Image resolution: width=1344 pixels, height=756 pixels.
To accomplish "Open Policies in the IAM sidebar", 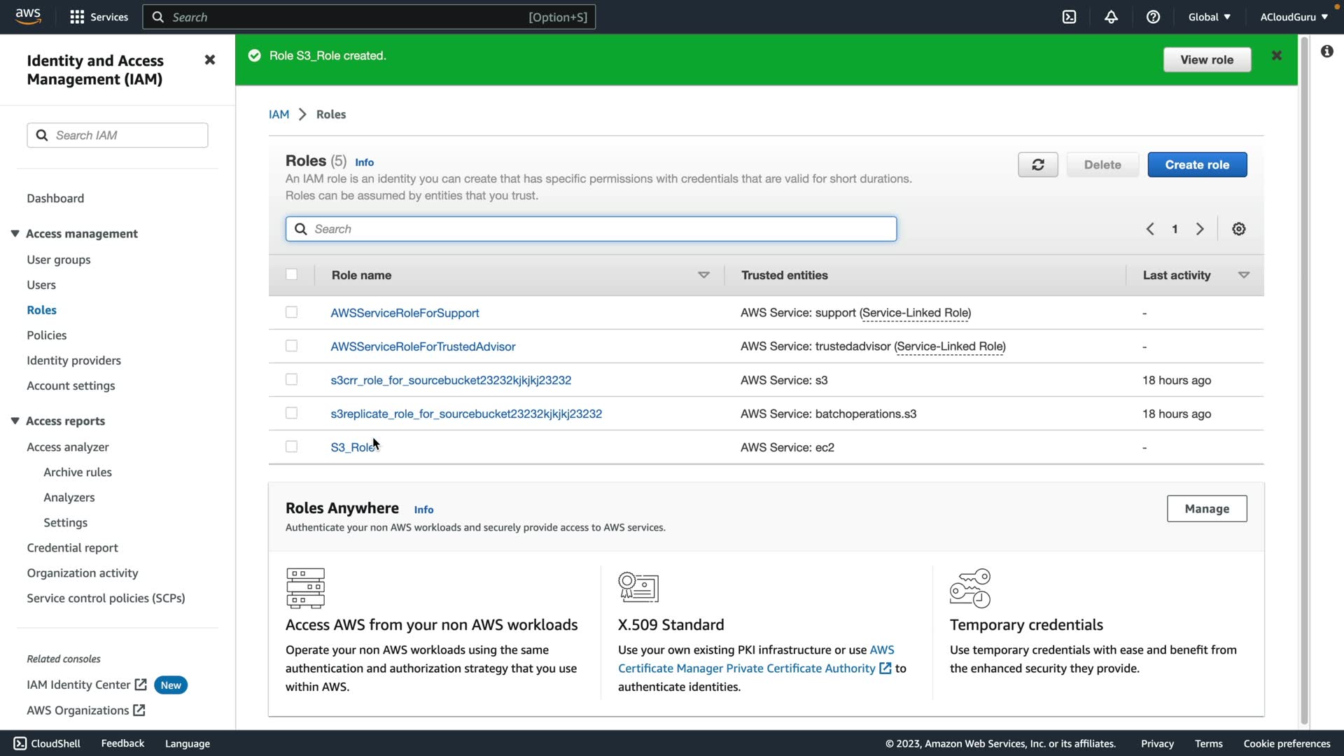I will [x=47, y=335].
